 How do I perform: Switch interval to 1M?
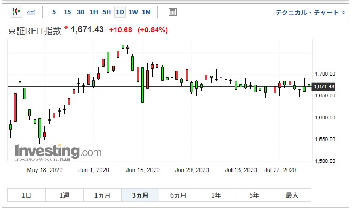(x=146, y=12)
